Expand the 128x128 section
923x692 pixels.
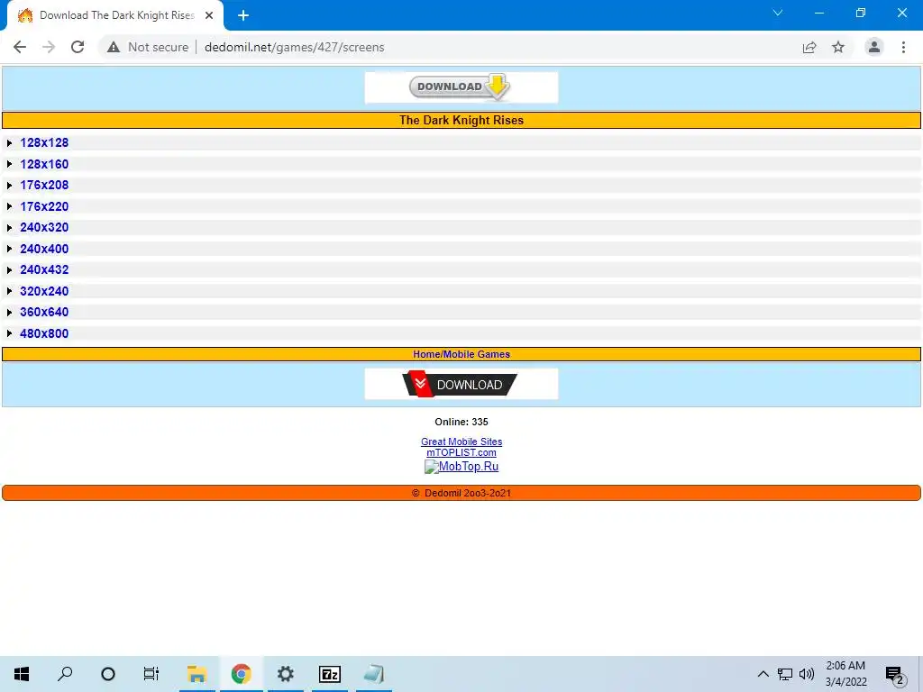[44, 143]
